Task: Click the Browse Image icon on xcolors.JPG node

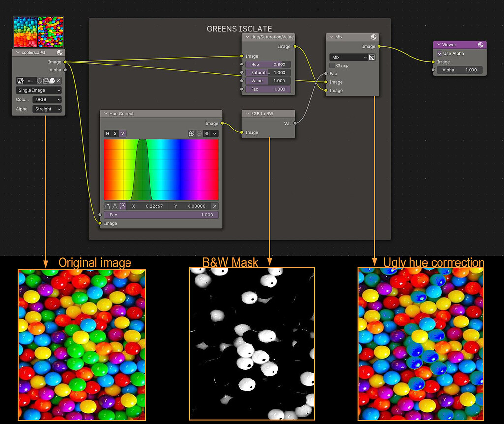Action: point(20,80)
